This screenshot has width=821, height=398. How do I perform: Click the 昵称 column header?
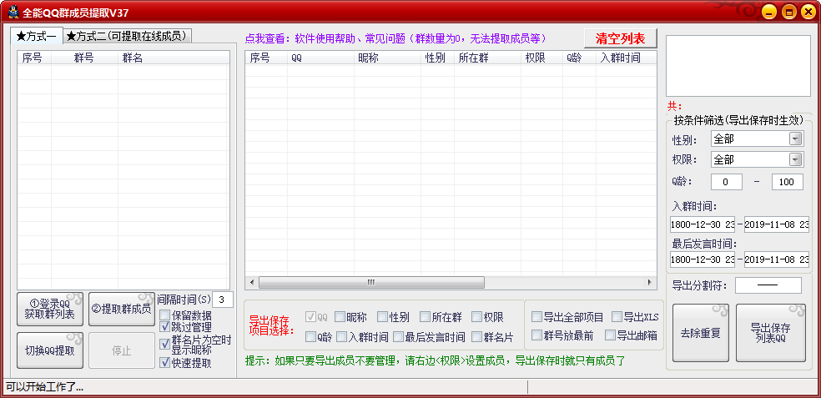point(387,58)
